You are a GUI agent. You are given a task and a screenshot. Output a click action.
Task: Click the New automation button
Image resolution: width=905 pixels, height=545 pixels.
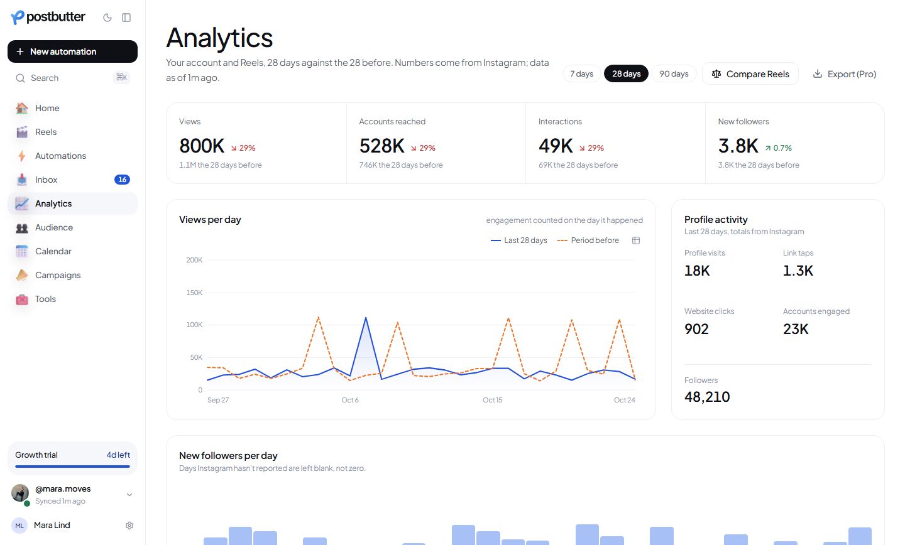(x=72, y=51)
